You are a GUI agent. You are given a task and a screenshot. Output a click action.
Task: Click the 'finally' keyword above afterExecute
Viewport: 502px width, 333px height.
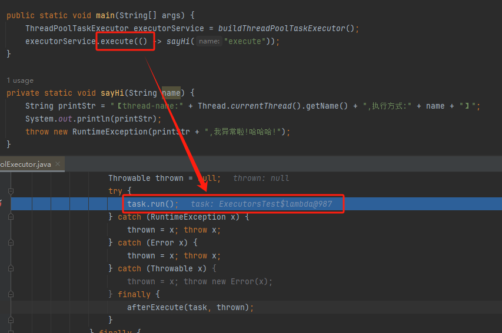(134, 294)
